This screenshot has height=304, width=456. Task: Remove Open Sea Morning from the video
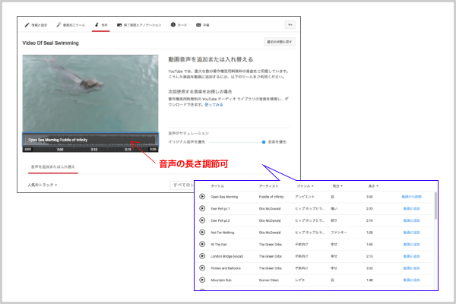411,197
